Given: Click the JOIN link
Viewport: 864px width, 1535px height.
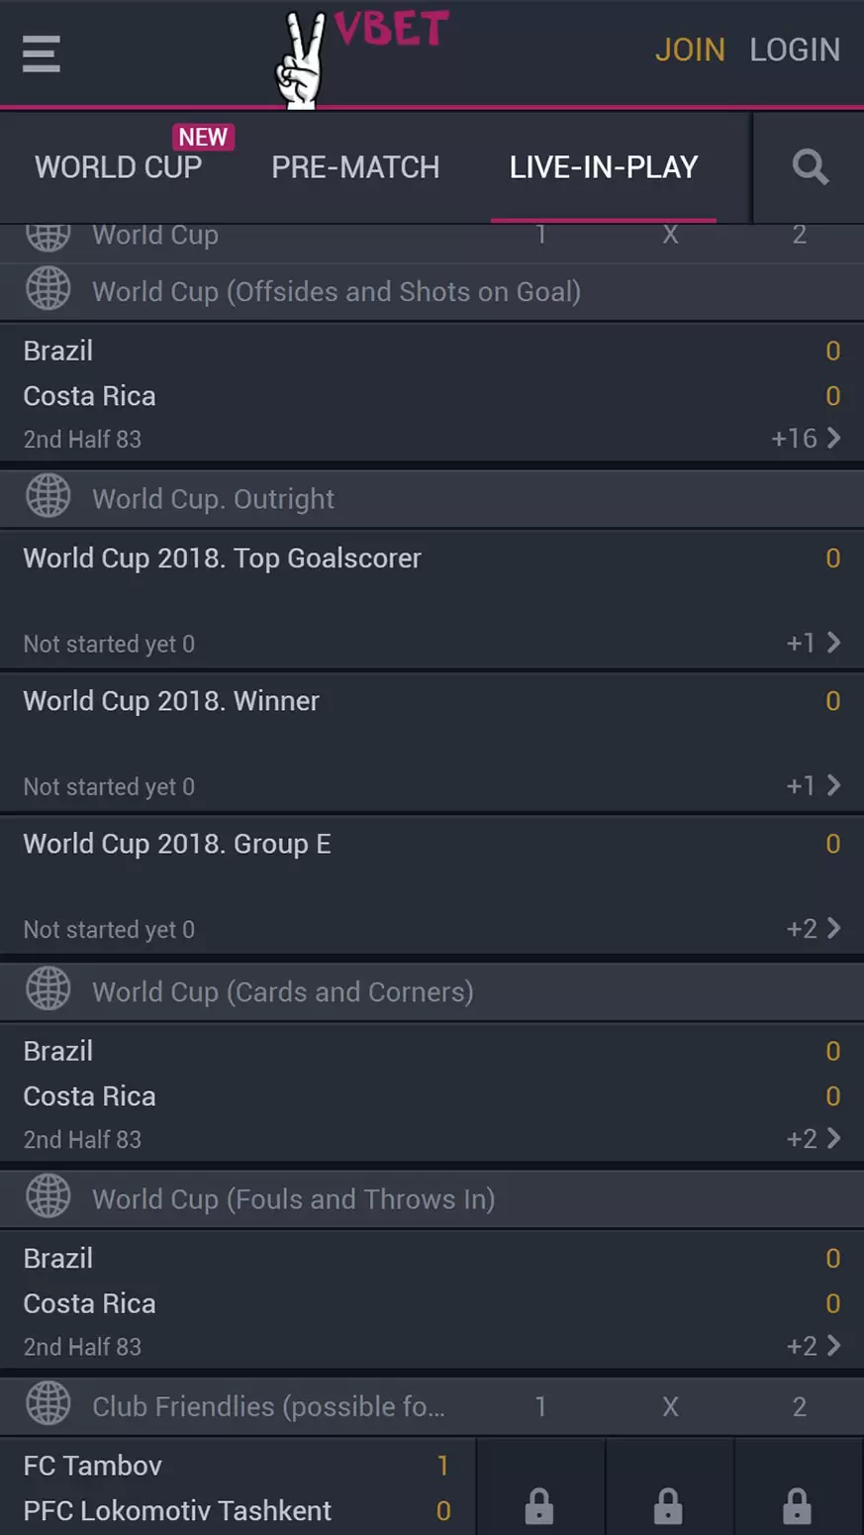Looking at the screenshot, I should point(690,50).
